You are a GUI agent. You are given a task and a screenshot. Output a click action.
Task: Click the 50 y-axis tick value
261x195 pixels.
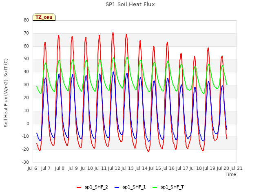[x=26, y=59]
